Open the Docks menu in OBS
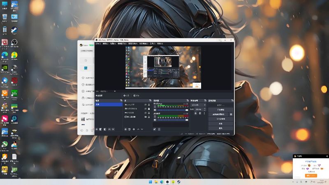Image resolution: width=329 pixels, height=185 pixels. pyautogui.click(x=122, y=44)
